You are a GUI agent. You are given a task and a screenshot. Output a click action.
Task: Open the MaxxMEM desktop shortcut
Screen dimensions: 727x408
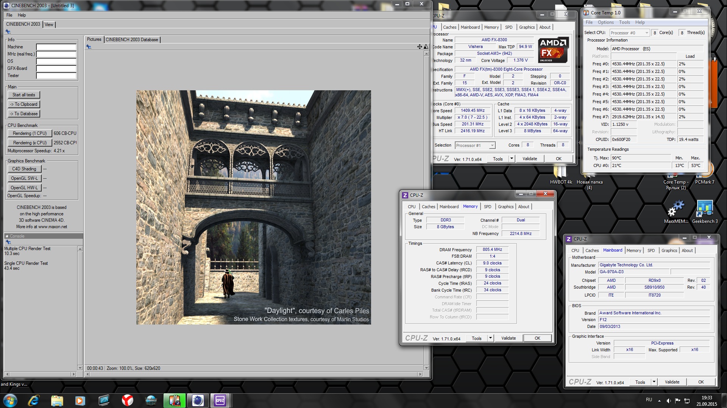(x=676, y=212)
